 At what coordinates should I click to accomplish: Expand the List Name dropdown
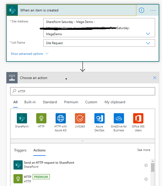point(148,43)
